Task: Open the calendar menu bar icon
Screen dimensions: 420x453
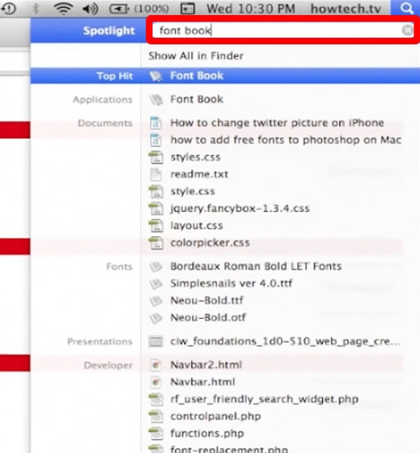Action: (188, 8)
